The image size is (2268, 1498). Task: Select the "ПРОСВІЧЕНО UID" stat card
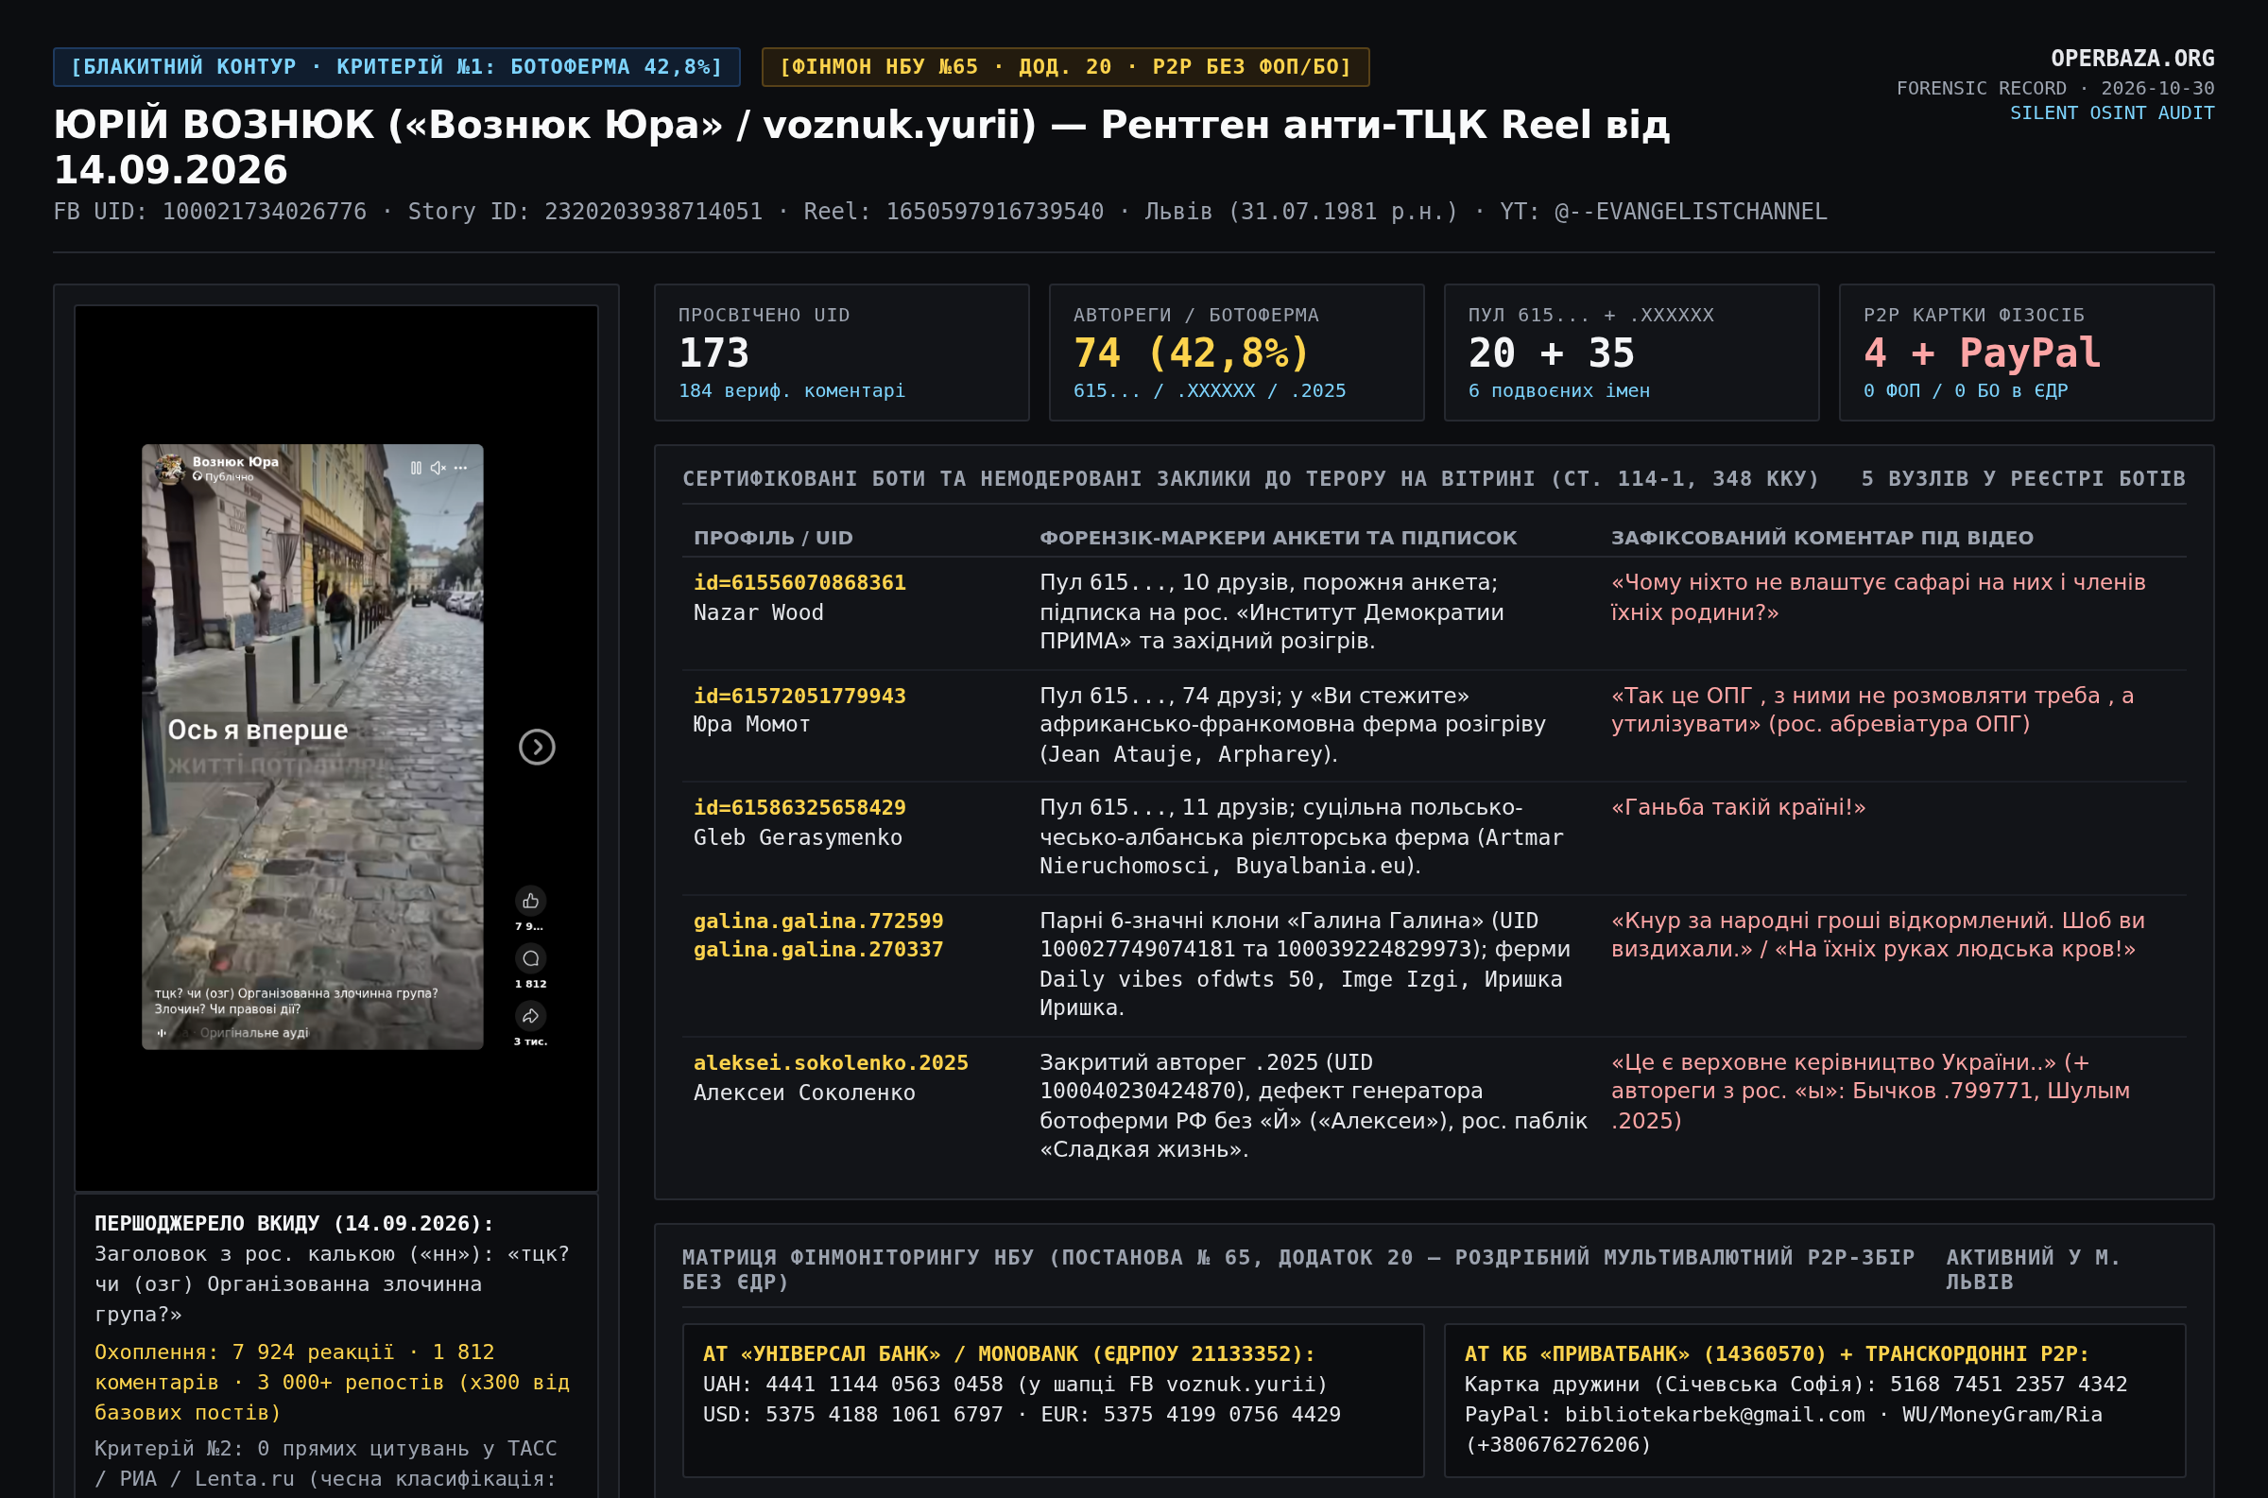[x=841, y=353]
